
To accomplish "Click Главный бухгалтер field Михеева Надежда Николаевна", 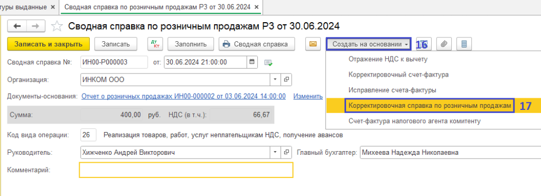I will (x=450, y=152).
